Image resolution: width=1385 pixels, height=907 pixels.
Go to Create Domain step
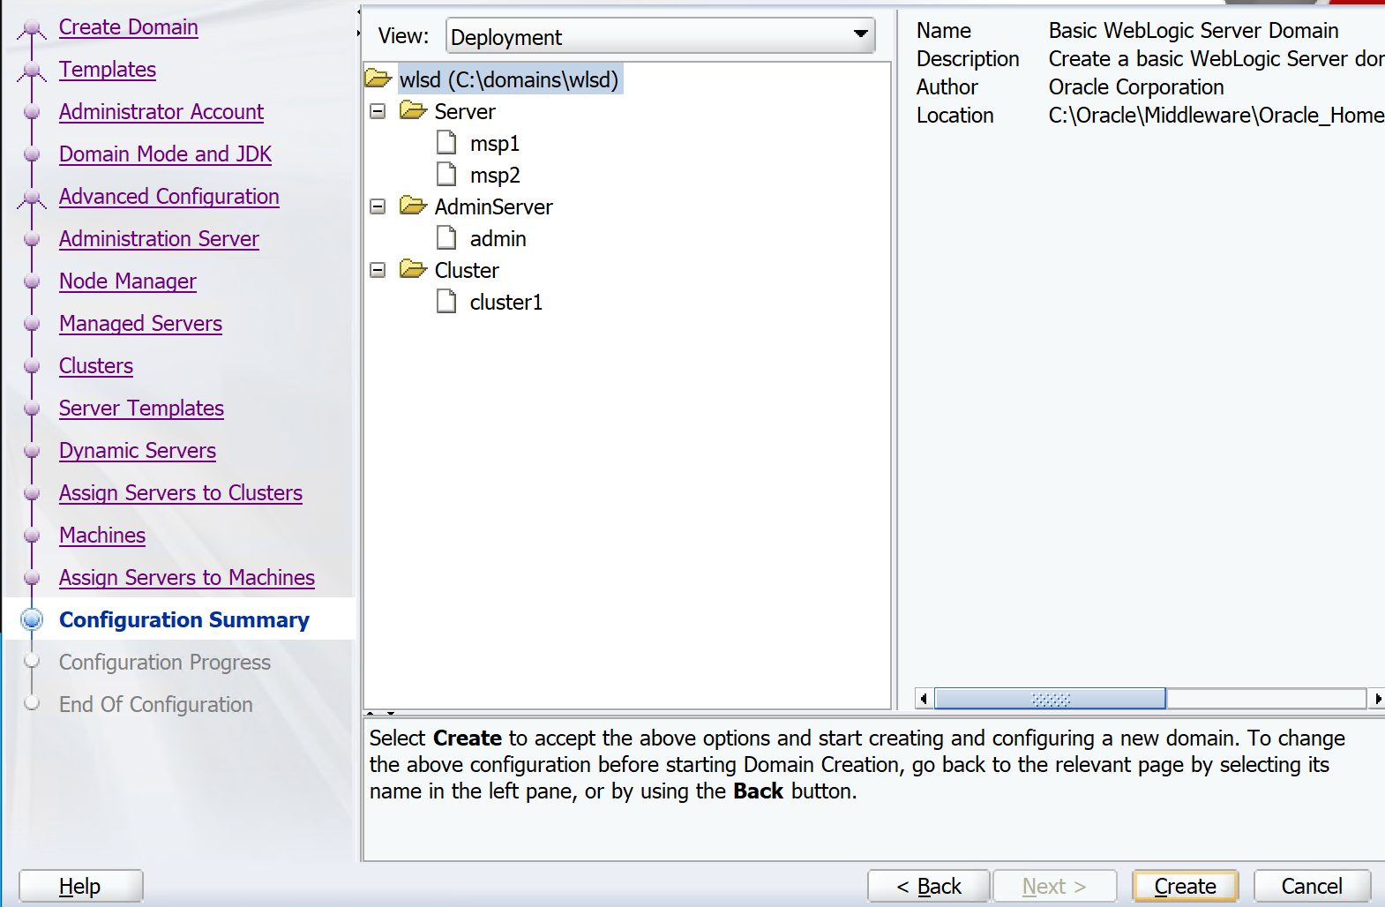128,27
